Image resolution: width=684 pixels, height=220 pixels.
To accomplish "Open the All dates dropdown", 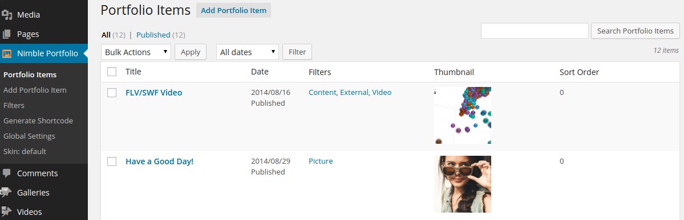I will point(248,52).
